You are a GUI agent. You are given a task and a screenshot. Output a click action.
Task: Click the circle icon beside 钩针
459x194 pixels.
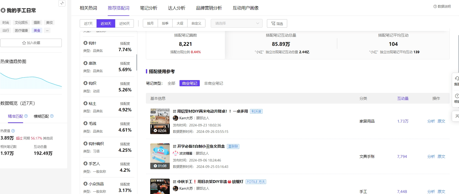pyautogui.click(x=85, y=43)
